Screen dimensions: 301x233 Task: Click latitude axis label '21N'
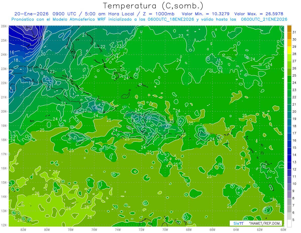click(3, 97)
